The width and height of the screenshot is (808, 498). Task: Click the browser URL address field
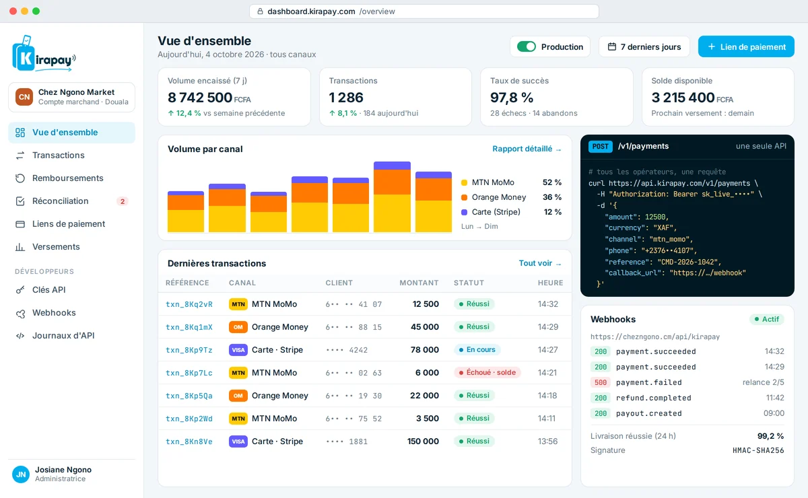[424, 11]
